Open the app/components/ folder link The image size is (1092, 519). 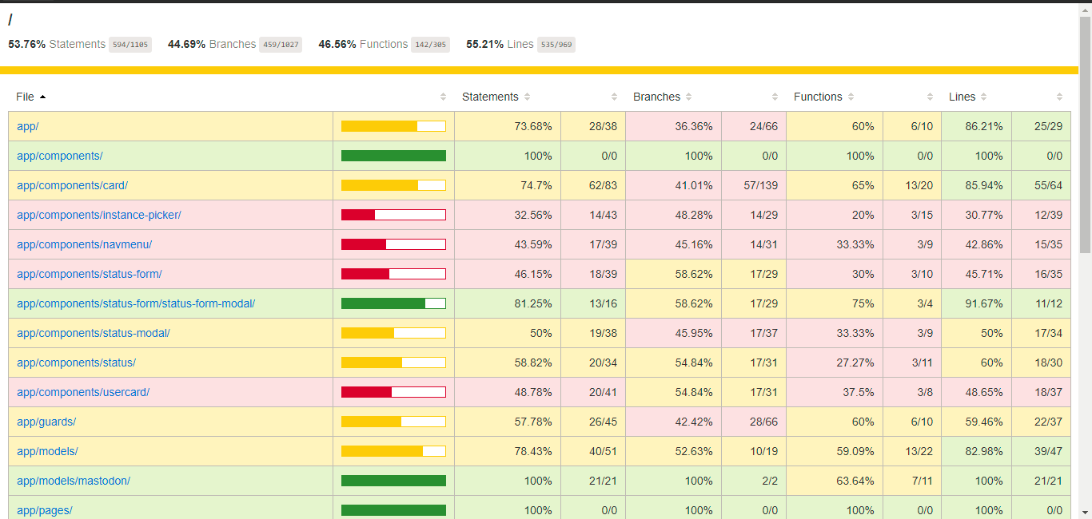click(x=59, y=156)
